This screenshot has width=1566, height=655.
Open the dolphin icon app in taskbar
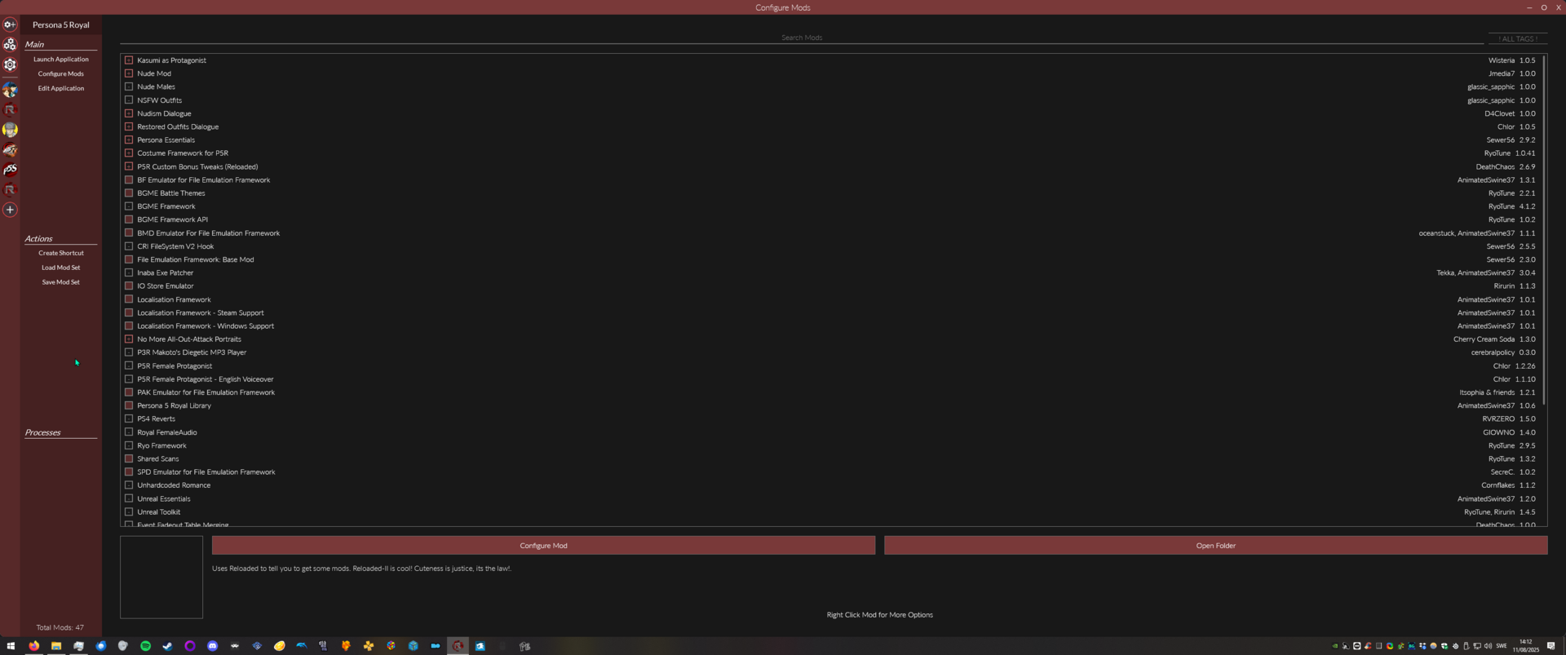[302, 646]
